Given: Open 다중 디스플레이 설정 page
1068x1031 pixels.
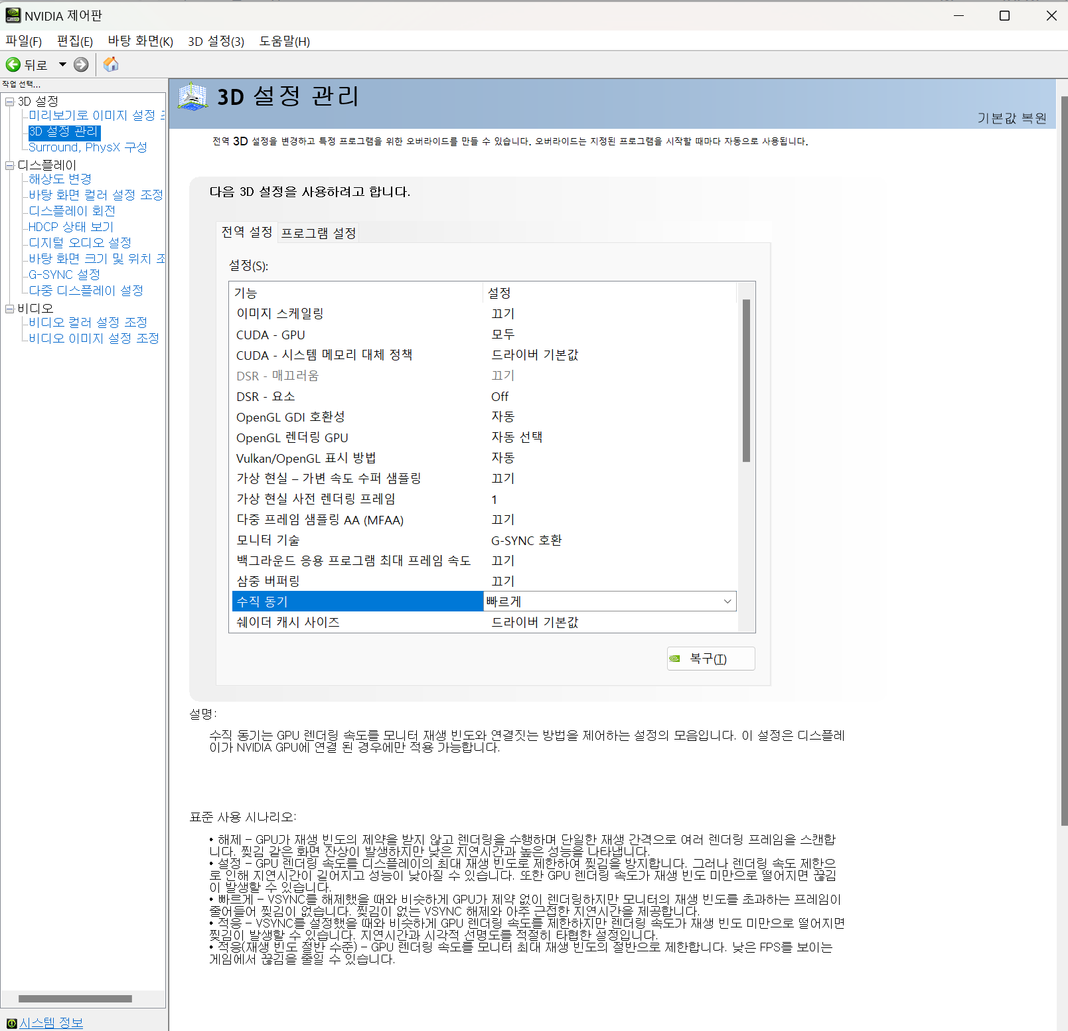Looking at the screenshot, I should pos(86,291).
